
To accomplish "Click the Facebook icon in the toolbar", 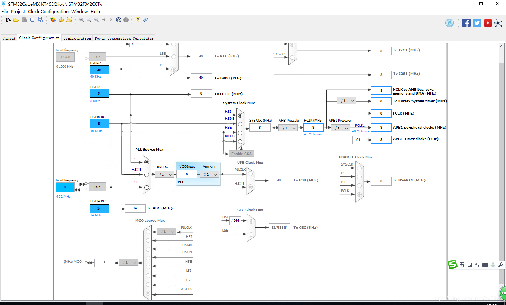I will point(466,23).
